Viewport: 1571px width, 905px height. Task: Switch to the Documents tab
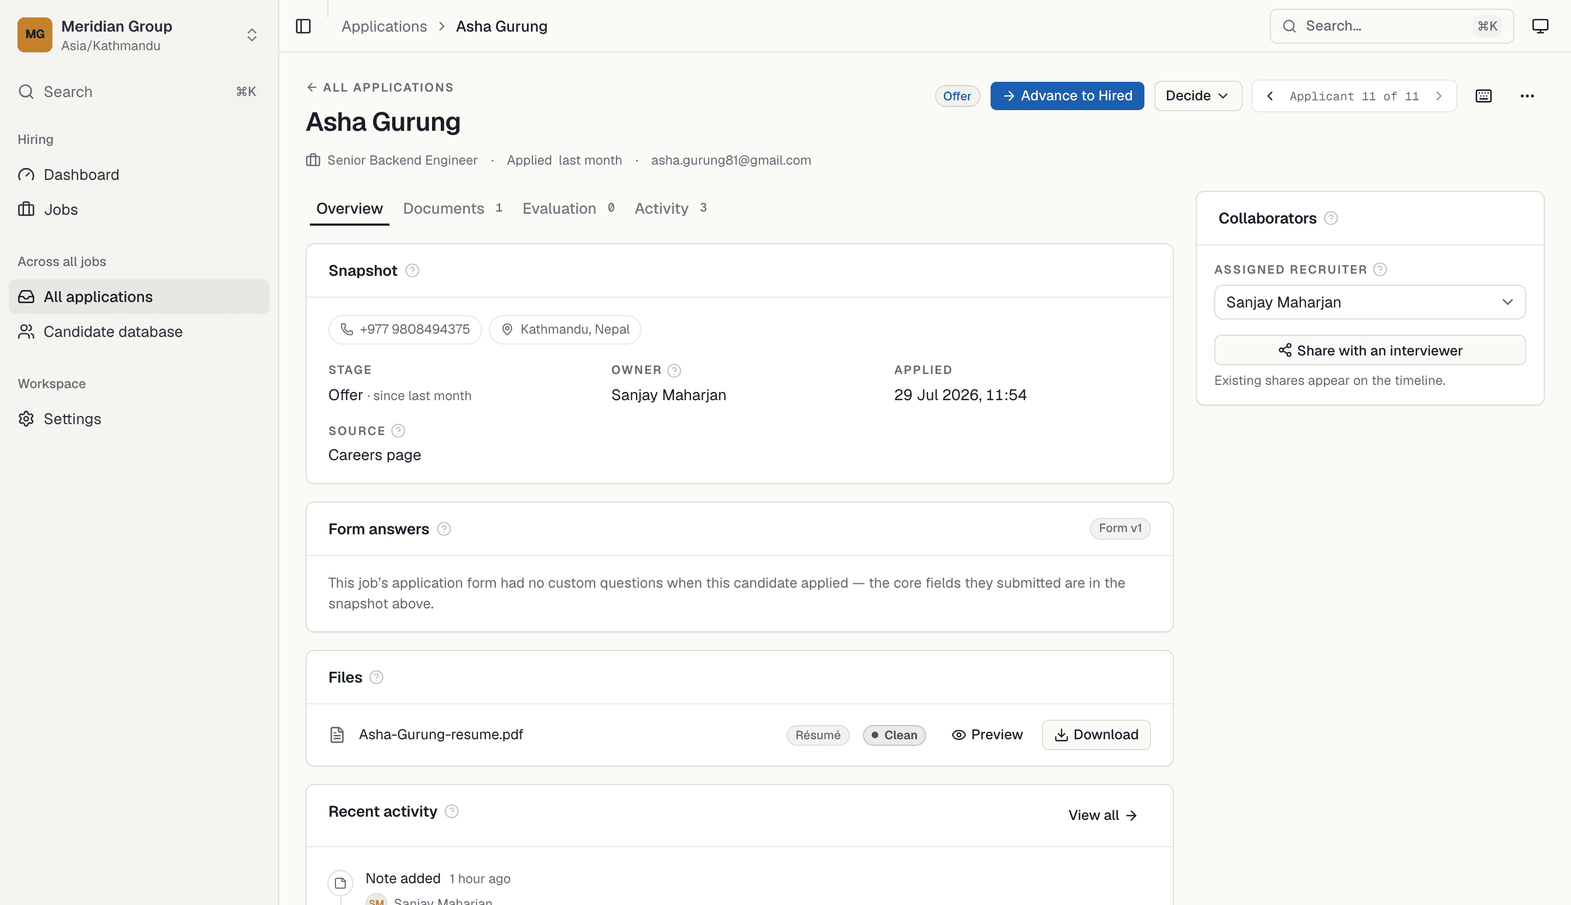(x=453, y=209)
